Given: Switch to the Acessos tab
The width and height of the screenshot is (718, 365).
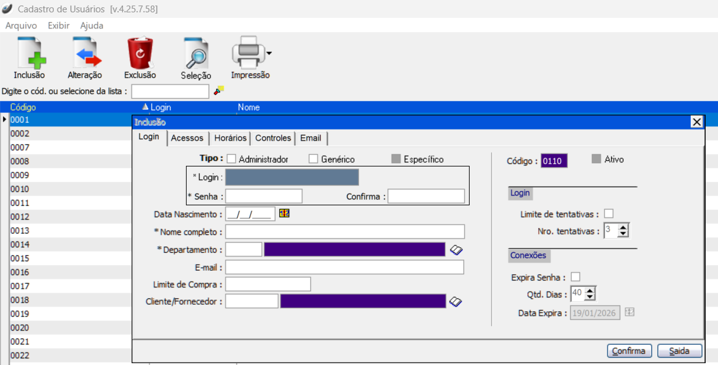Looking at the screenshot, I should click(x=187, y=138).
